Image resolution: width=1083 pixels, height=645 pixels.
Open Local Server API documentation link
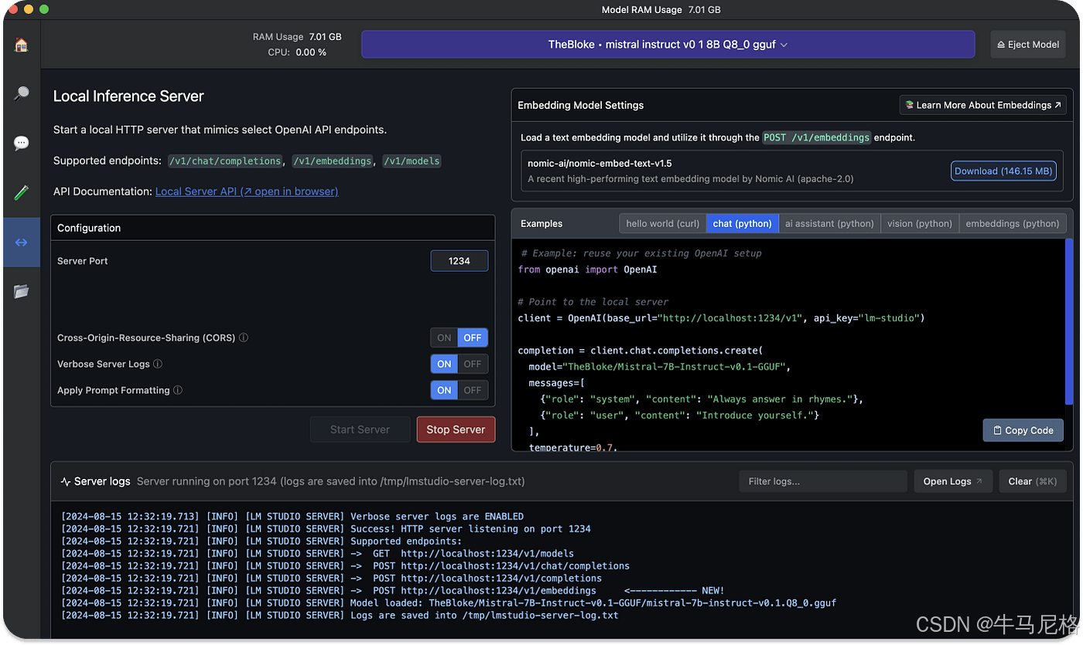click(247, 192)
